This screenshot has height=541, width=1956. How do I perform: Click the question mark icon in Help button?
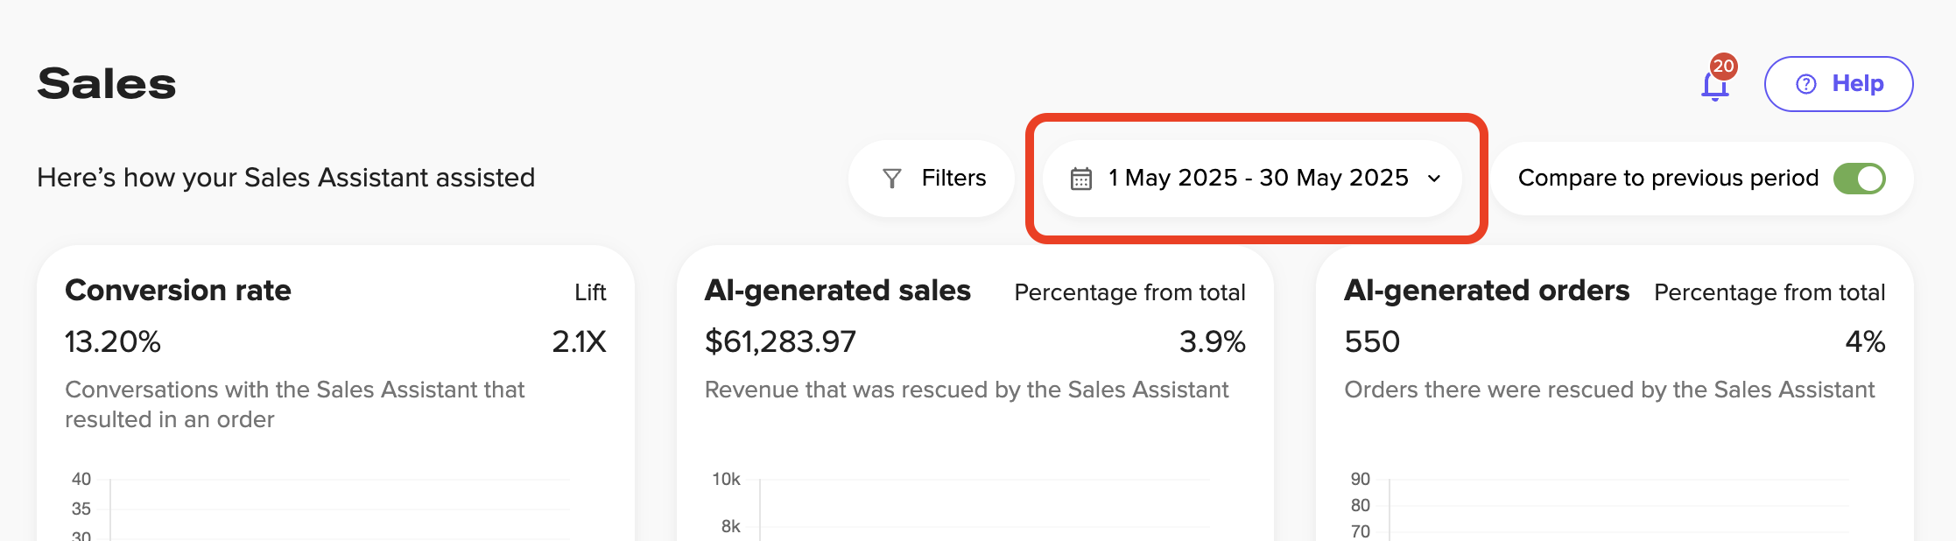click(x=1805, y=84)
